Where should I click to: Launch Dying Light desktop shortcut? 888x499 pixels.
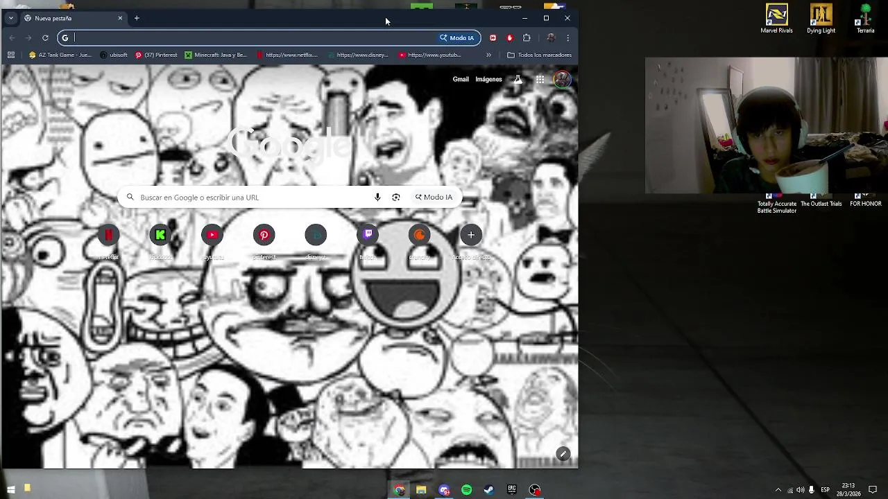(821, 19)
